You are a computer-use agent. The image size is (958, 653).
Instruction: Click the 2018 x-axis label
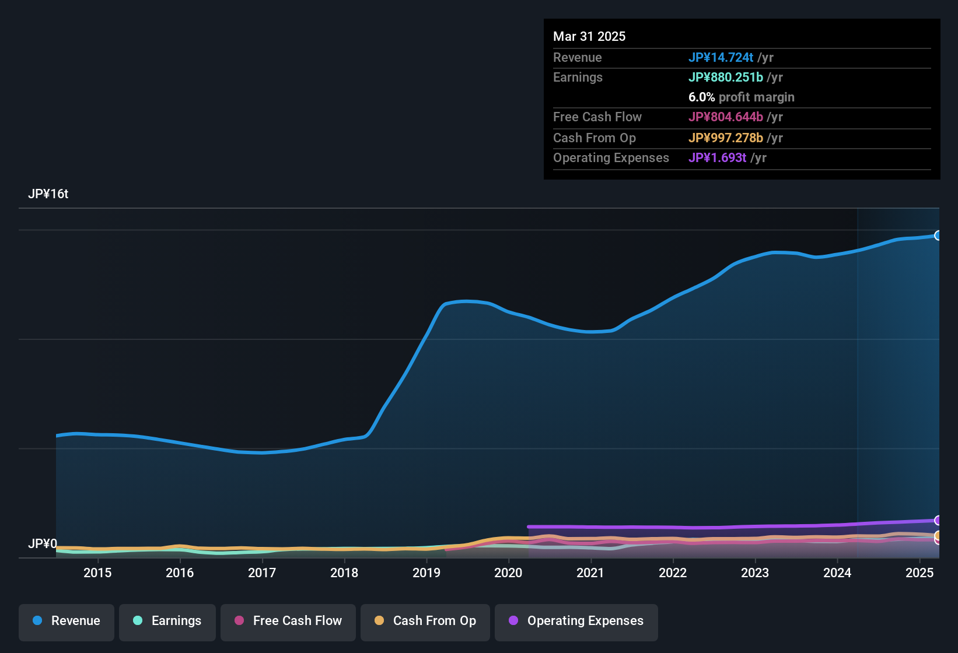(344, 573)
